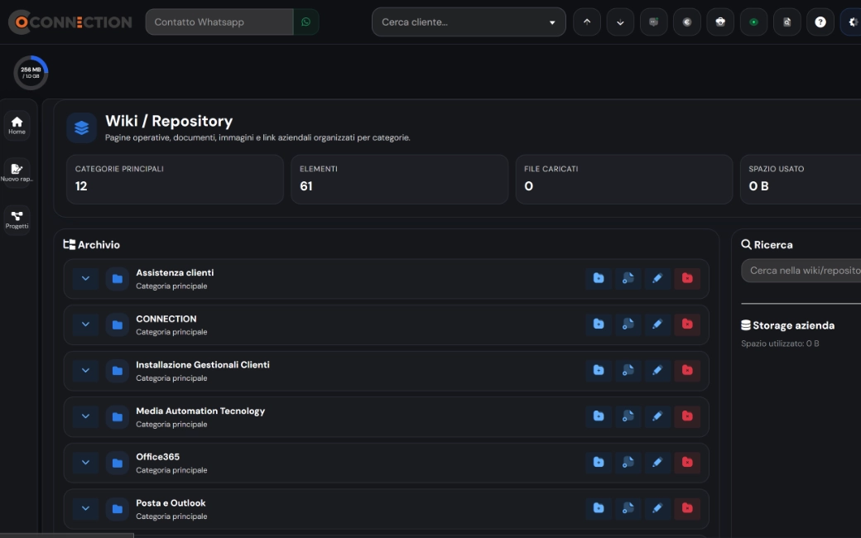Click the CONNECTION logo
Image resolution: width=861 pixels, height=538 pixels.
70,22
